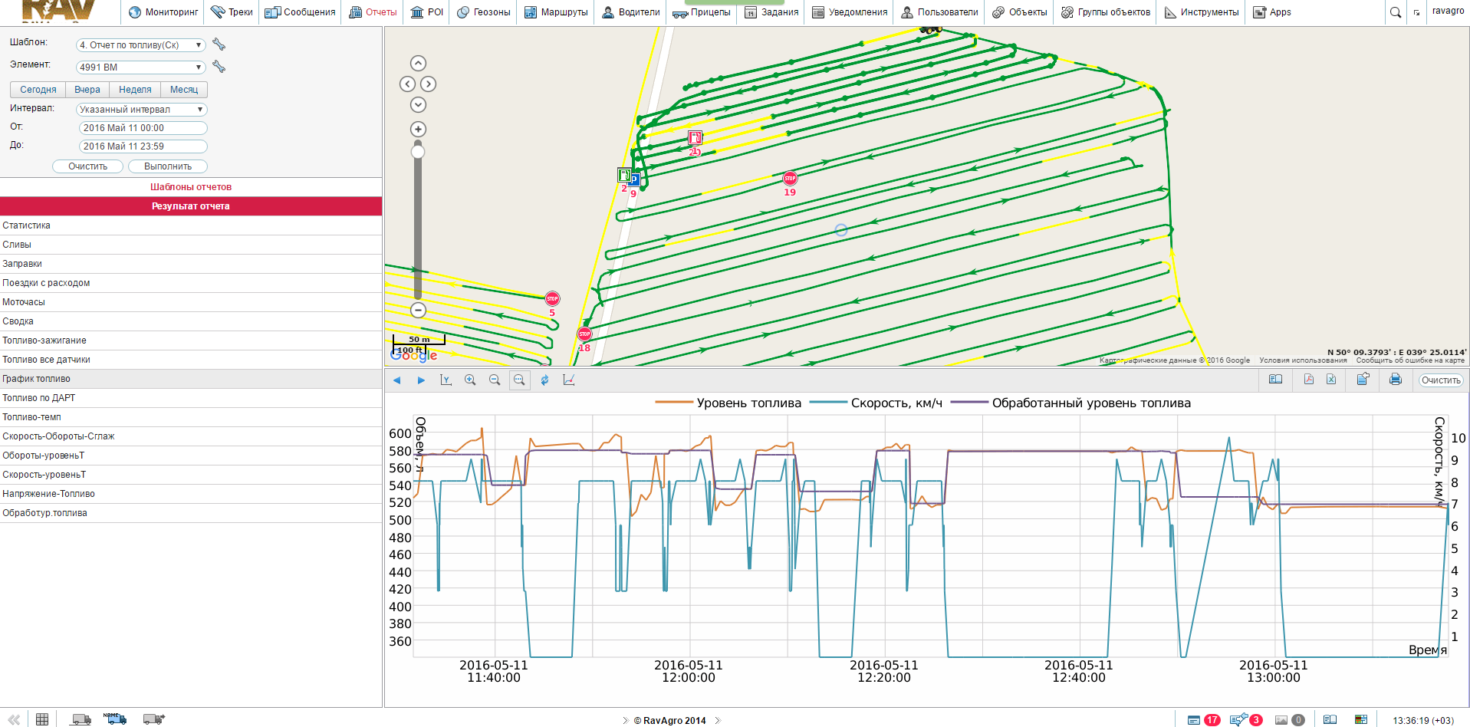Viewport: 1470px width, 727px height.
Task: Open the Геозоны menu
Action: [x=484, y=12]
